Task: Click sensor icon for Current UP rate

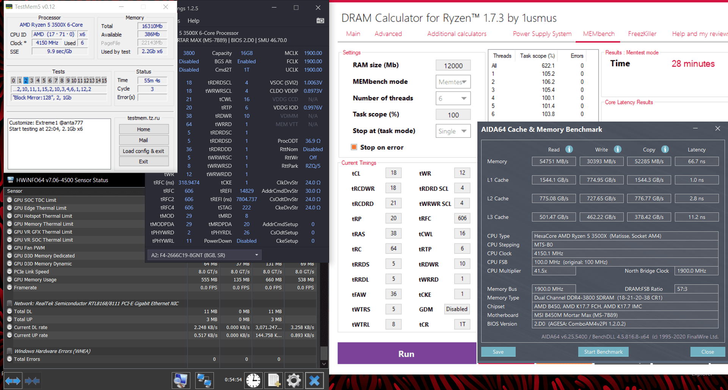Action: pos(10,335)
